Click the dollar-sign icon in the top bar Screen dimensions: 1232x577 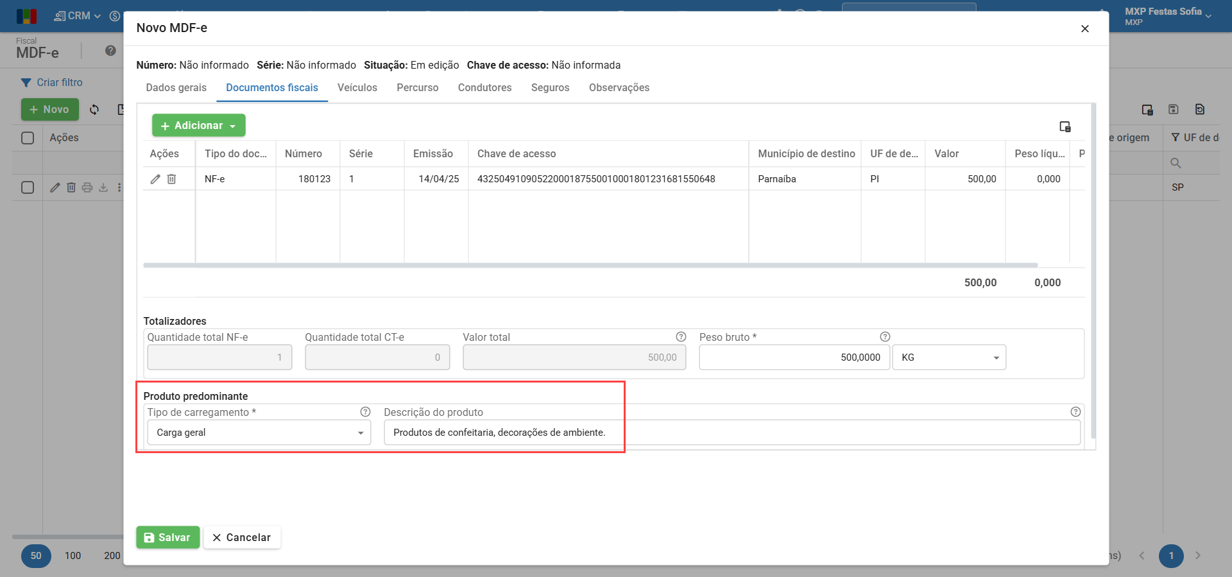[115, 16]
